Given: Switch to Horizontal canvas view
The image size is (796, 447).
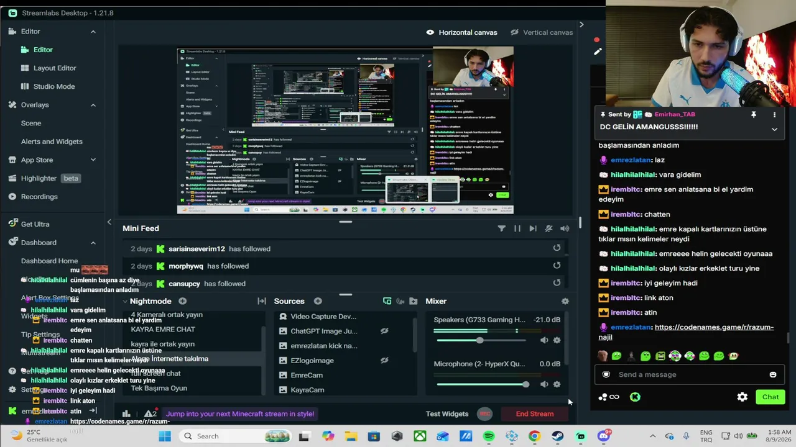Looking at the screenshot, I should click(x=461, y=32).
